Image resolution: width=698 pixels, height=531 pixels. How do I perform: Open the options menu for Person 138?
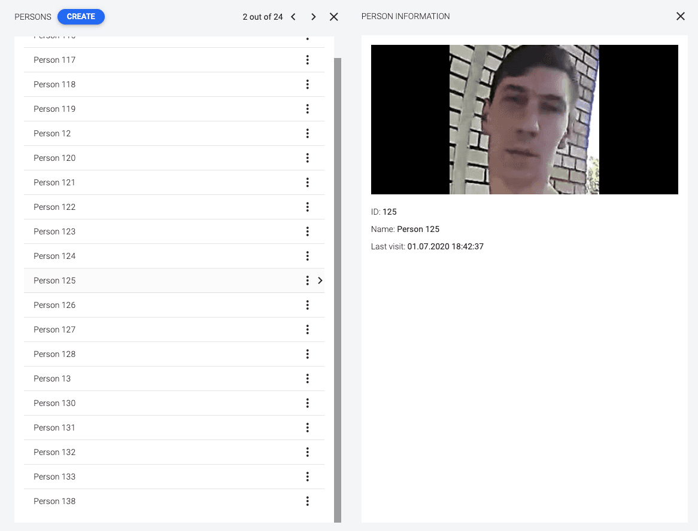(x=307, y=501)
